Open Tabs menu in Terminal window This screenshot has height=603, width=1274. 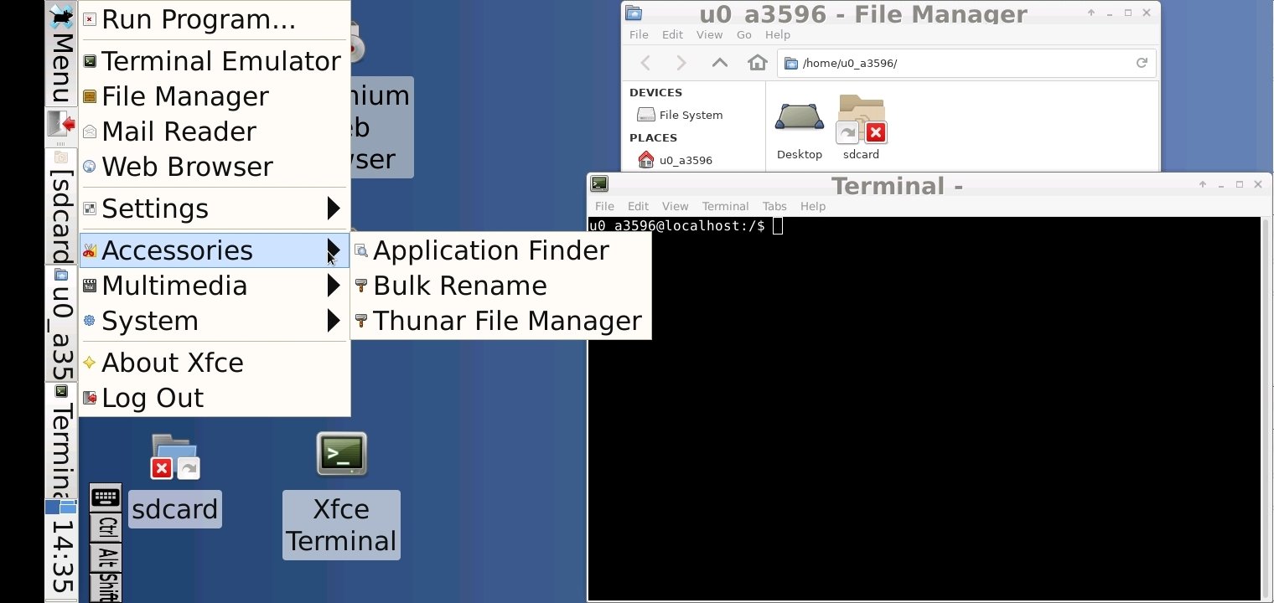(x=774, y=206)
